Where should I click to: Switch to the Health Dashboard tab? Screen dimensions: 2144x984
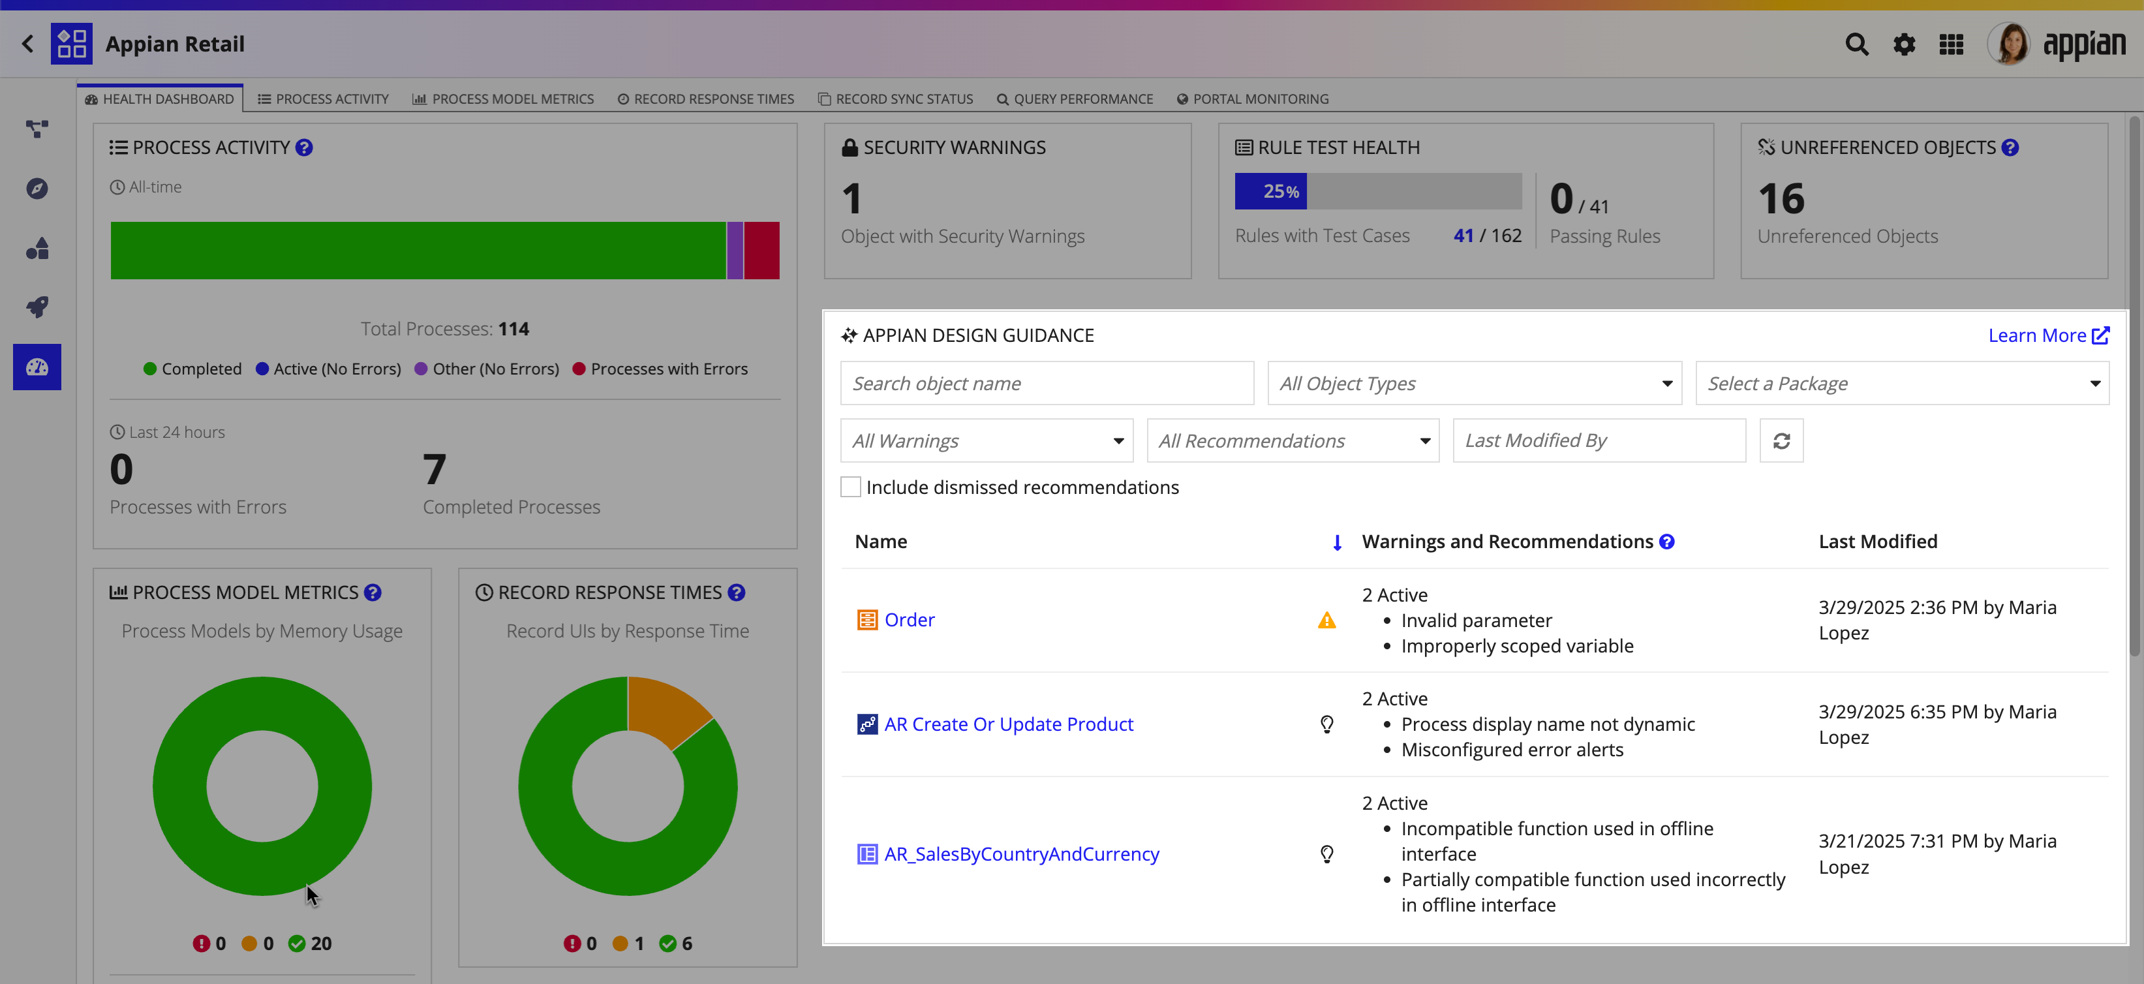tap(160, 99)
